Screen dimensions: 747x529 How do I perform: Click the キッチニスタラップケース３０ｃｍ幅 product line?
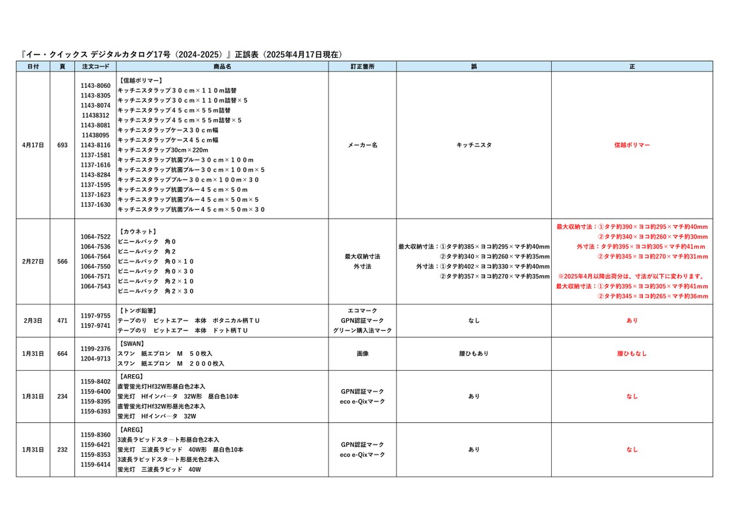click(168, 130)
